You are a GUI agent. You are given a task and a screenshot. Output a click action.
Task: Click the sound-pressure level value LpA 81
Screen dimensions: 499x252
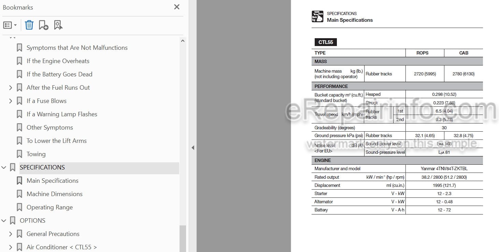(x=444, y=152)
